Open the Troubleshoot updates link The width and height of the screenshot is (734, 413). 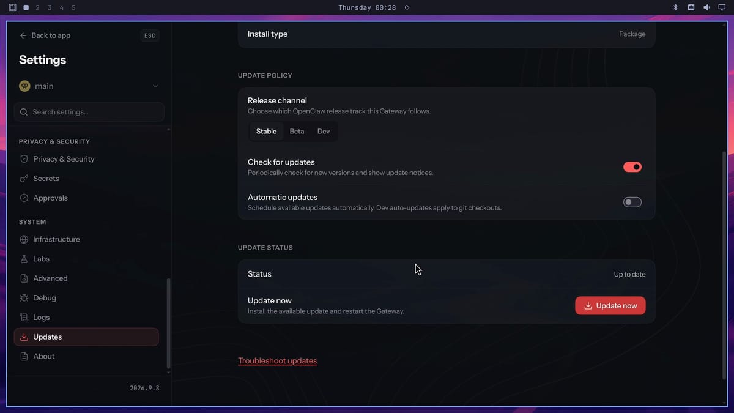click(277, 361)
